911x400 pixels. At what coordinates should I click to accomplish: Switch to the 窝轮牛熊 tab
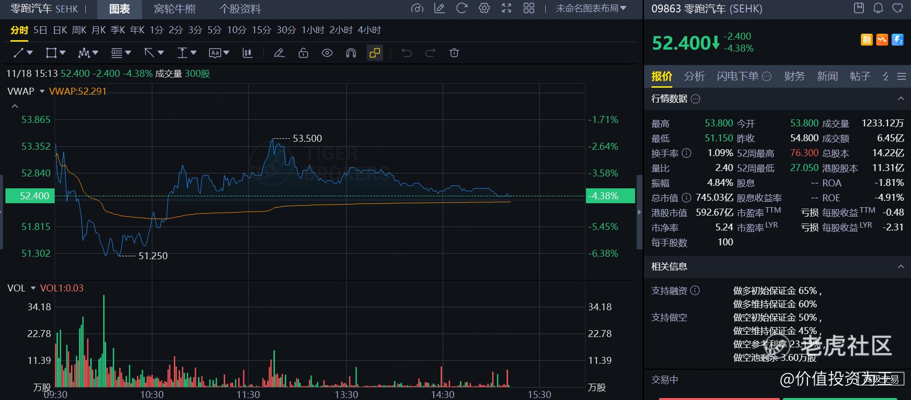[175, 9]
